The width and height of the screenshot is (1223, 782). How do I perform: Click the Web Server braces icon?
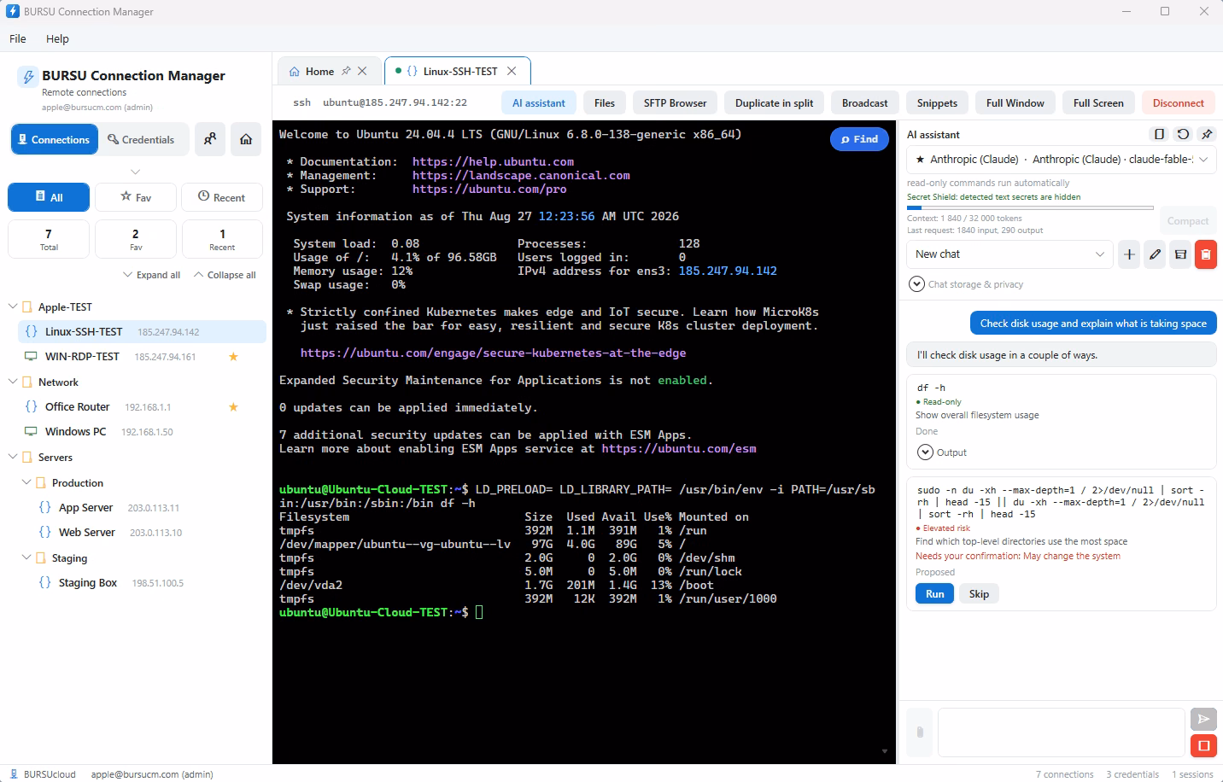point(45,532)
